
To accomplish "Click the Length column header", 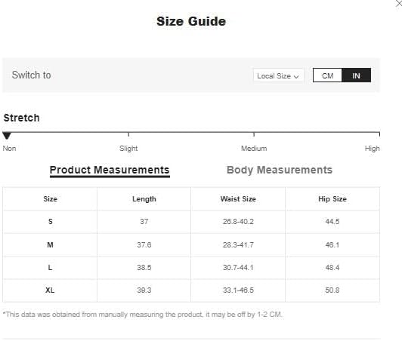I will pos(144,199).
